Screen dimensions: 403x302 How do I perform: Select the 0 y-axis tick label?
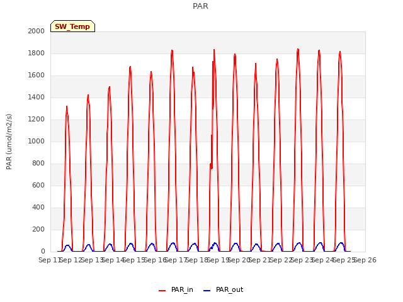pos(43,252)
